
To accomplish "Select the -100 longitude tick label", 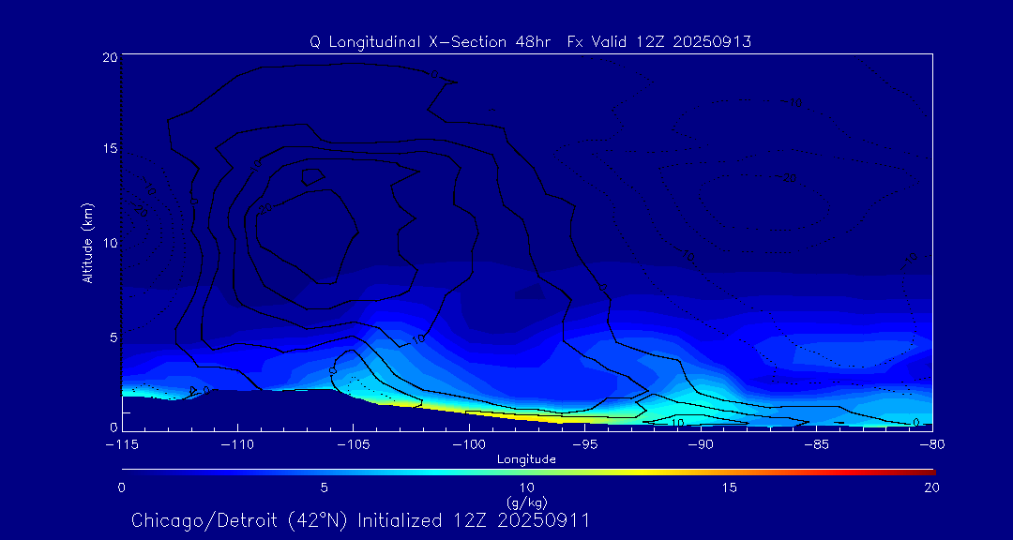I will tap(469, 445).
